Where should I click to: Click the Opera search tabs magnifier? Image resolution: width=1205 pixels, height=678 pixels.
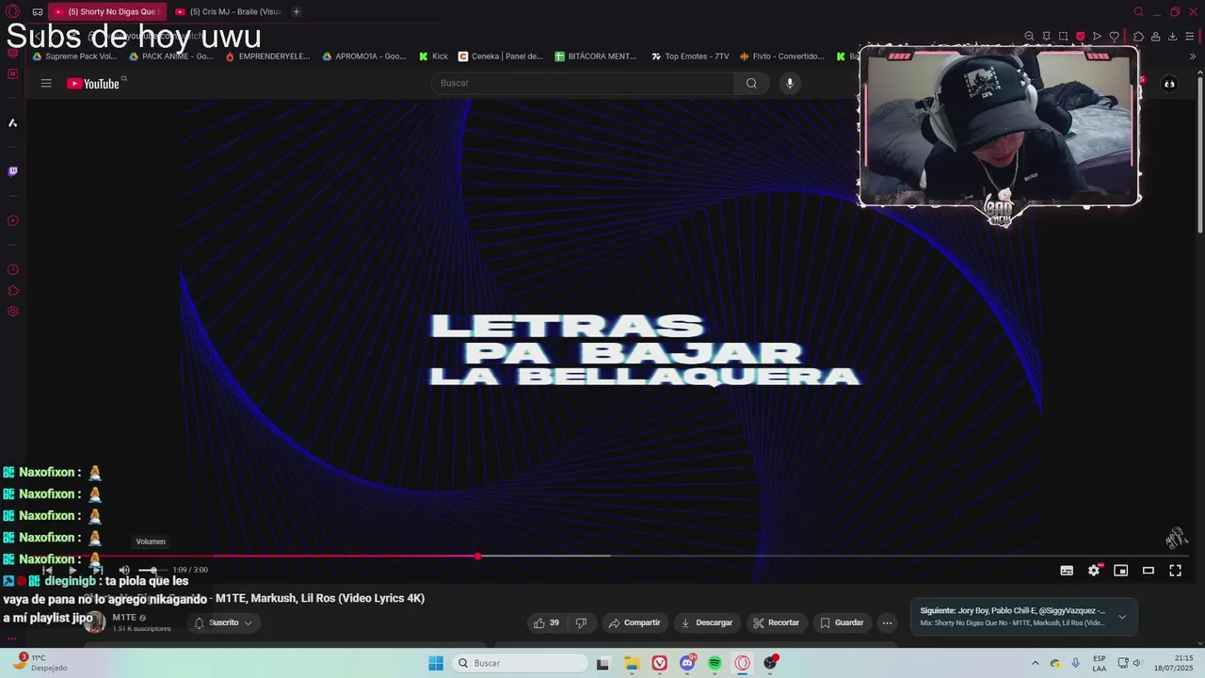1138,12
